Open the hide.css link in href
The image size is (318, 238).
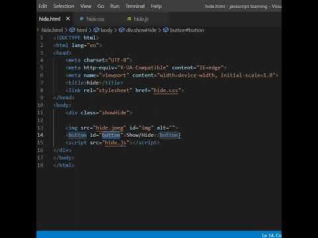tap(166, 91)
